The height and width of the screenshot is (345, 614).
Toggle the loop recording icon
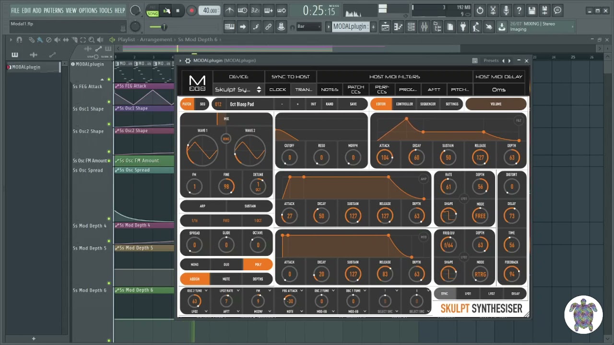coord(282,11)
